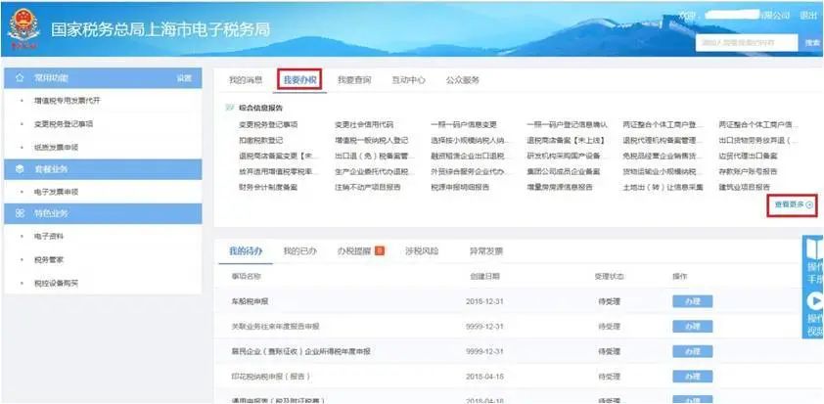Open 土地出（转）让信息采集 link

[663, 187]
